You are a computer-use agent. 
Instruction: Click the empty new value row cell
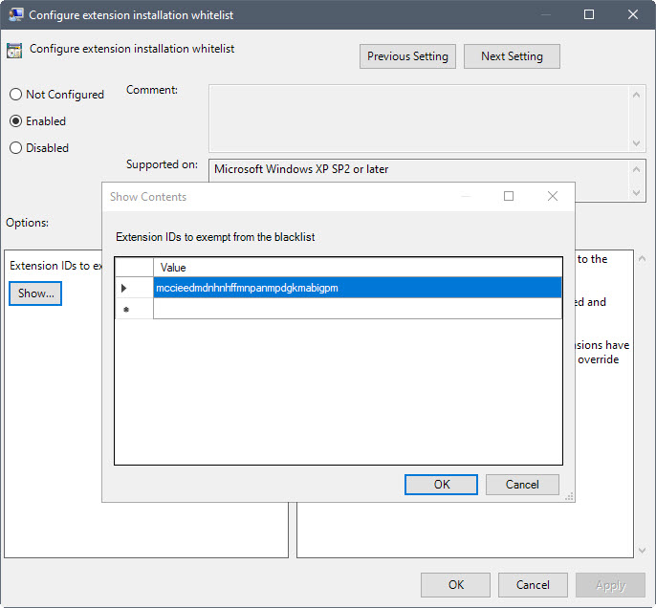coord(358,309)
